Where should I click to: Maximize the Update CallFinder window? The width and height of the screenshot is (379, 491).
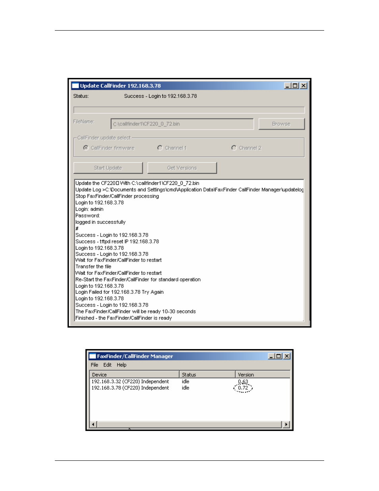tap(295, 86)
